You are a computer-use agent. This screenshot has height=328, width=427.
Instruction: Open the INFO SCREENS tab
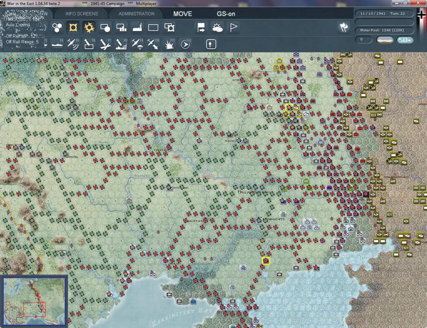point(81,14)
